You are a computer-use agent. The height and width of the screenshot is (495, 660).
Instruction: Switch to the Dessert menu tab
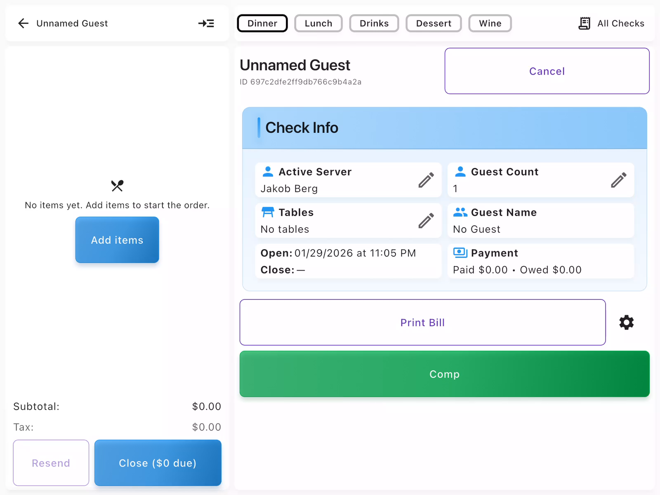434,24
